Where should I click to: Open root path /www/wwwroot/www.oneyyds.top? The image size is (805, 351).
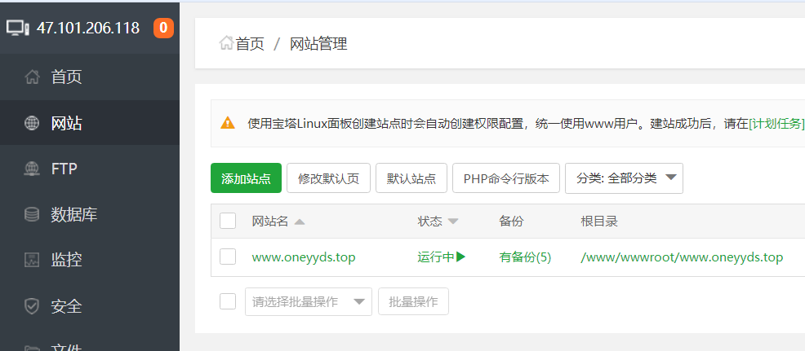[x=682, y=257]
